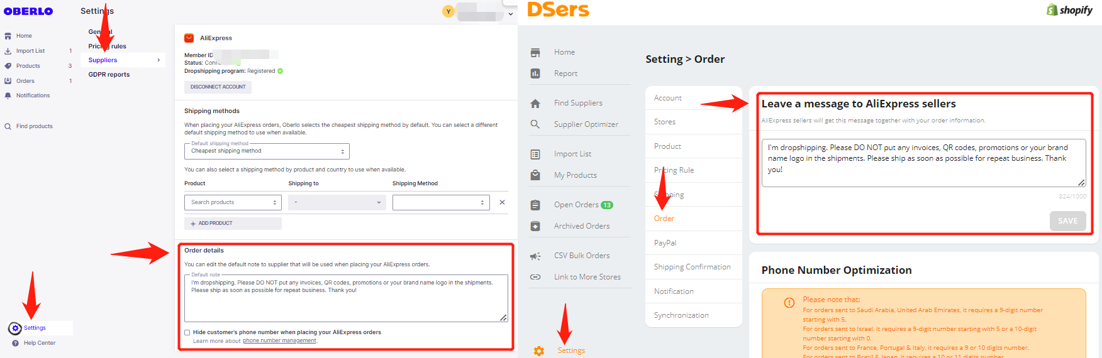Open Shipping Method dropdown
The image size is (1102, 358).
coord(441,202)
